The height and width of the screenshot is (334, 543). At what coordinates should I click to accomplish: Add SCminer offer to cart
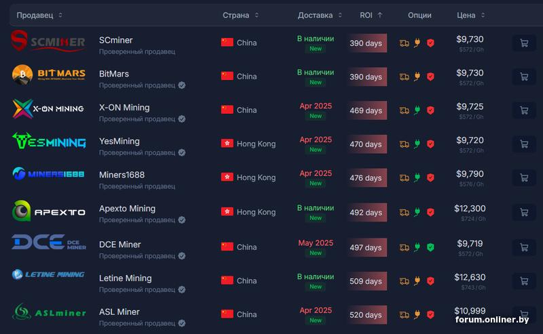click(x=524, y=43)
